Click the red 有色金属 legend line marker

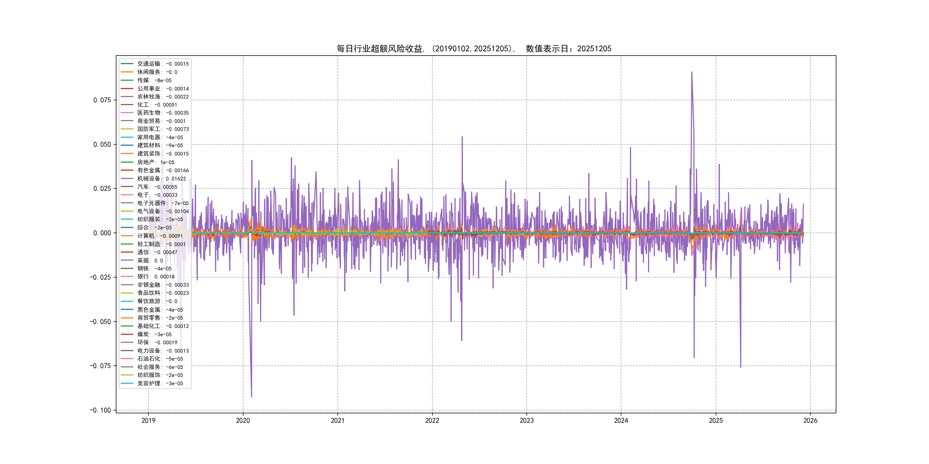[x=127, y=170]
